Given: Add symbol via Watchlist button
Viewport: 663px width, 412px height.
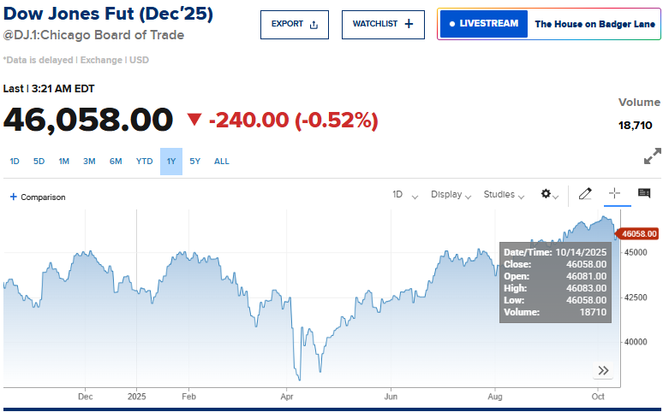Looking at the screenshot, I should pos(382,24).
